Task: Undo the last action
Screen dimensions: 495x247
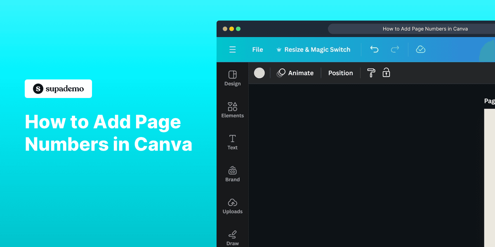Action: 374,49
